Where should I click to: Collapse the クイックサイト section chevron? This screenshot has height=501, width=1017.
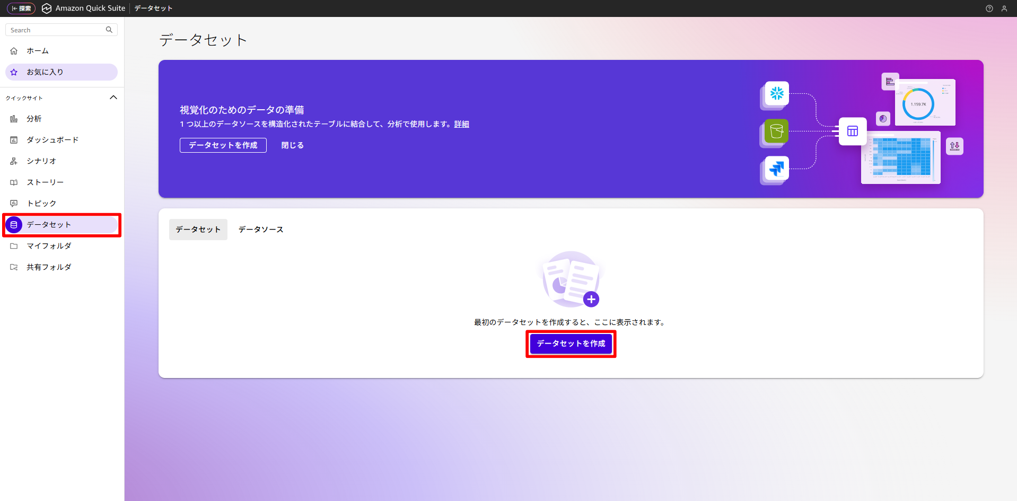tap(113, 97)
